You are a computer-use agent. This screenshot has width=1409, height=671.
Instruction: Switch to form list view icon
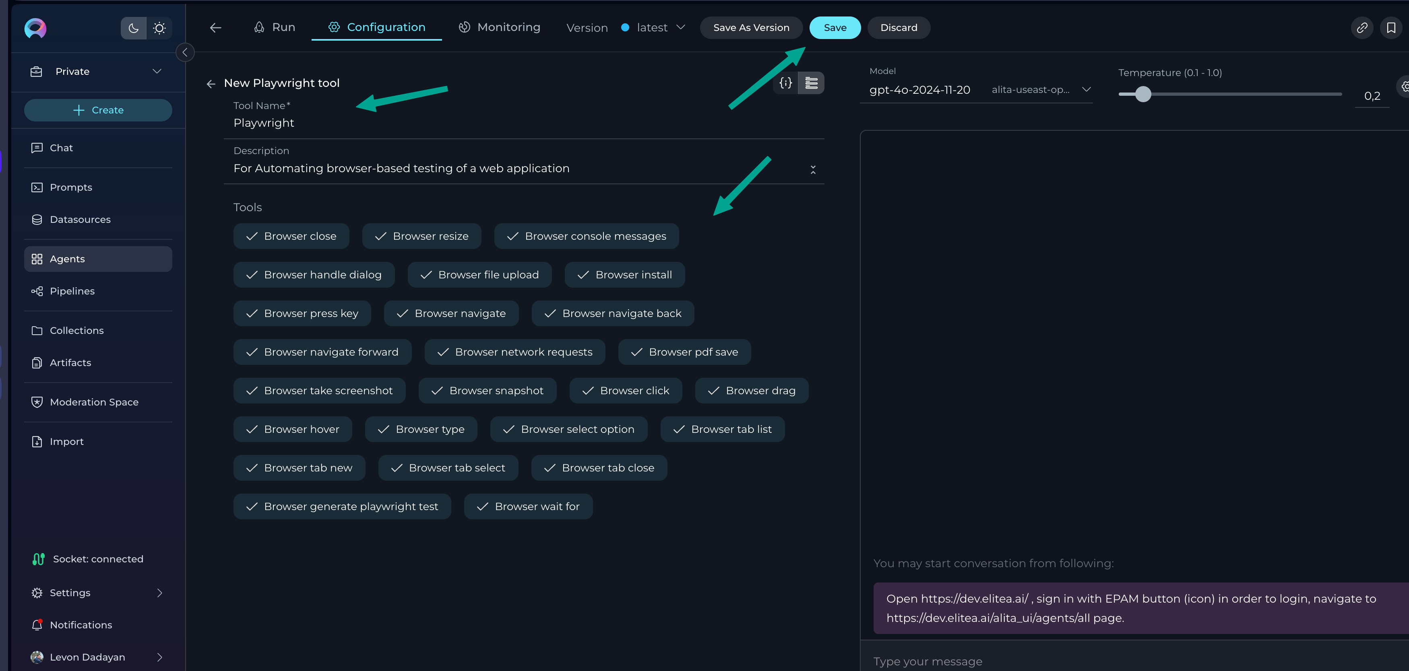pos(811,83)
